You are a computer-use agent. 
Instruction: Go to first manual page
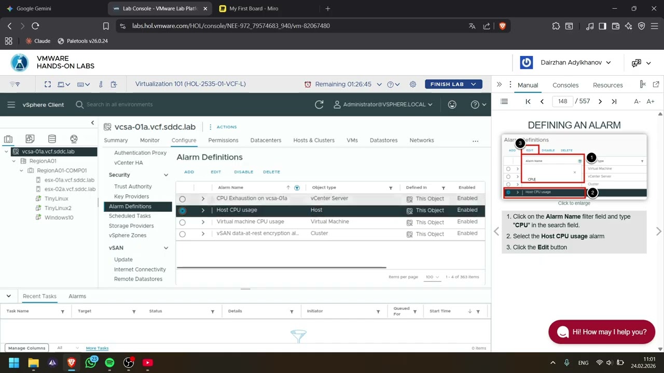coord(528,102)
